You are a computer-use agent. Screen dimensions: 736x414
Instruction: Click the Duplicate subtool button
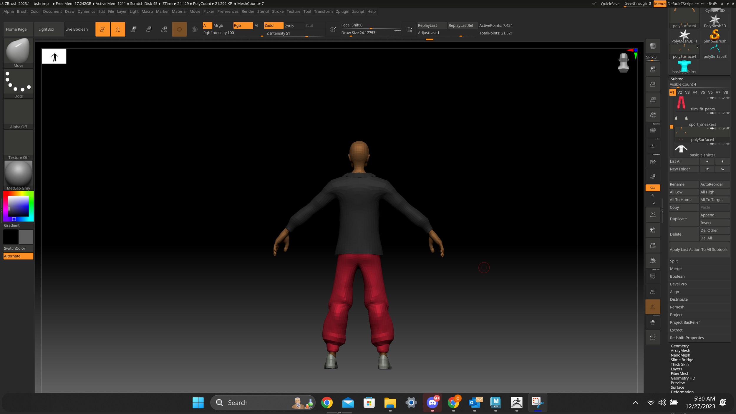pyautogui.click(x=684, y=219)
